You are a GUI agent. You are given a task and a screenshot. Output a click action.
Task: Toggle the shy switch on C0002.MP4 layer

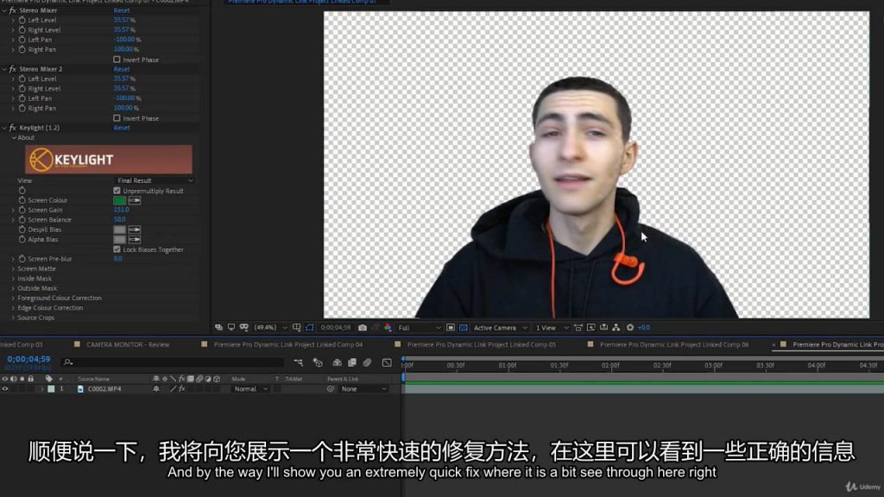[155, 389]
